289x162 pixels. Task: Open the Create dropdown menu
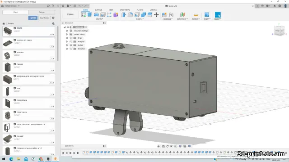(99, 19)
